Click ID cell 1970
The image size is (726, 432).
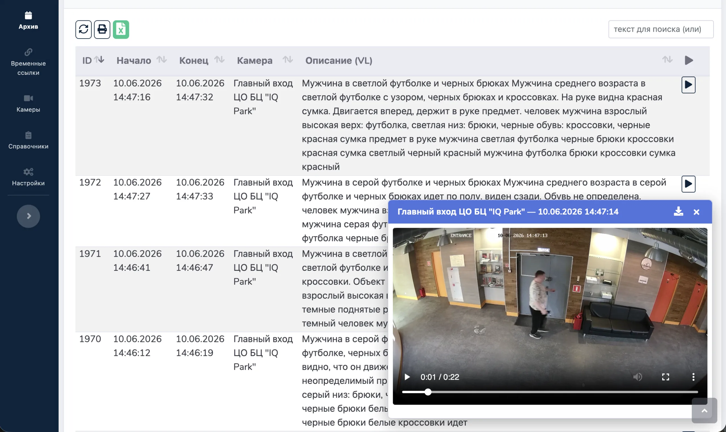click(90, 339)
